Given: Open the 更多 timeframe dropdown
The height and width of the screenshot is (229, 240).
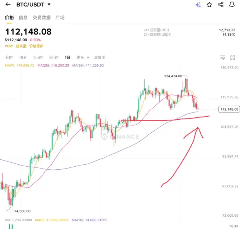Looking at the screenshot, I should (83, 58).
